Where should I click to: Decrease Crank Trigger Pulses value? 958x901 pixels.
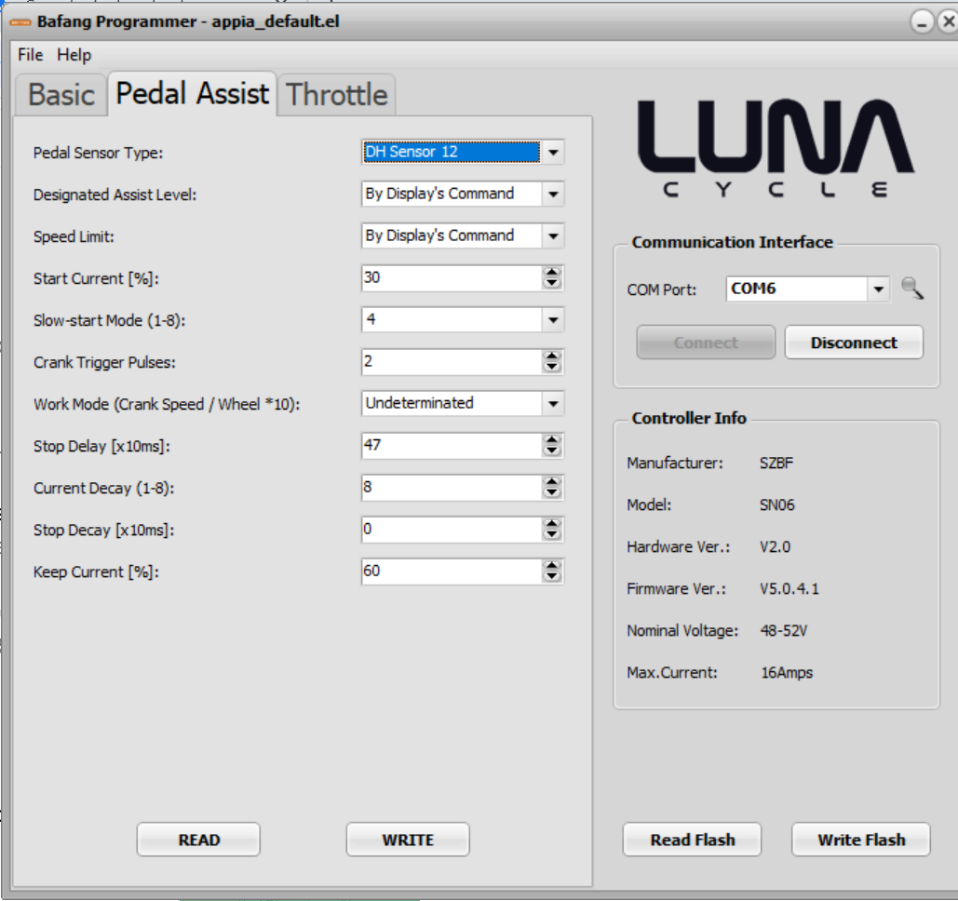(552, 367)
